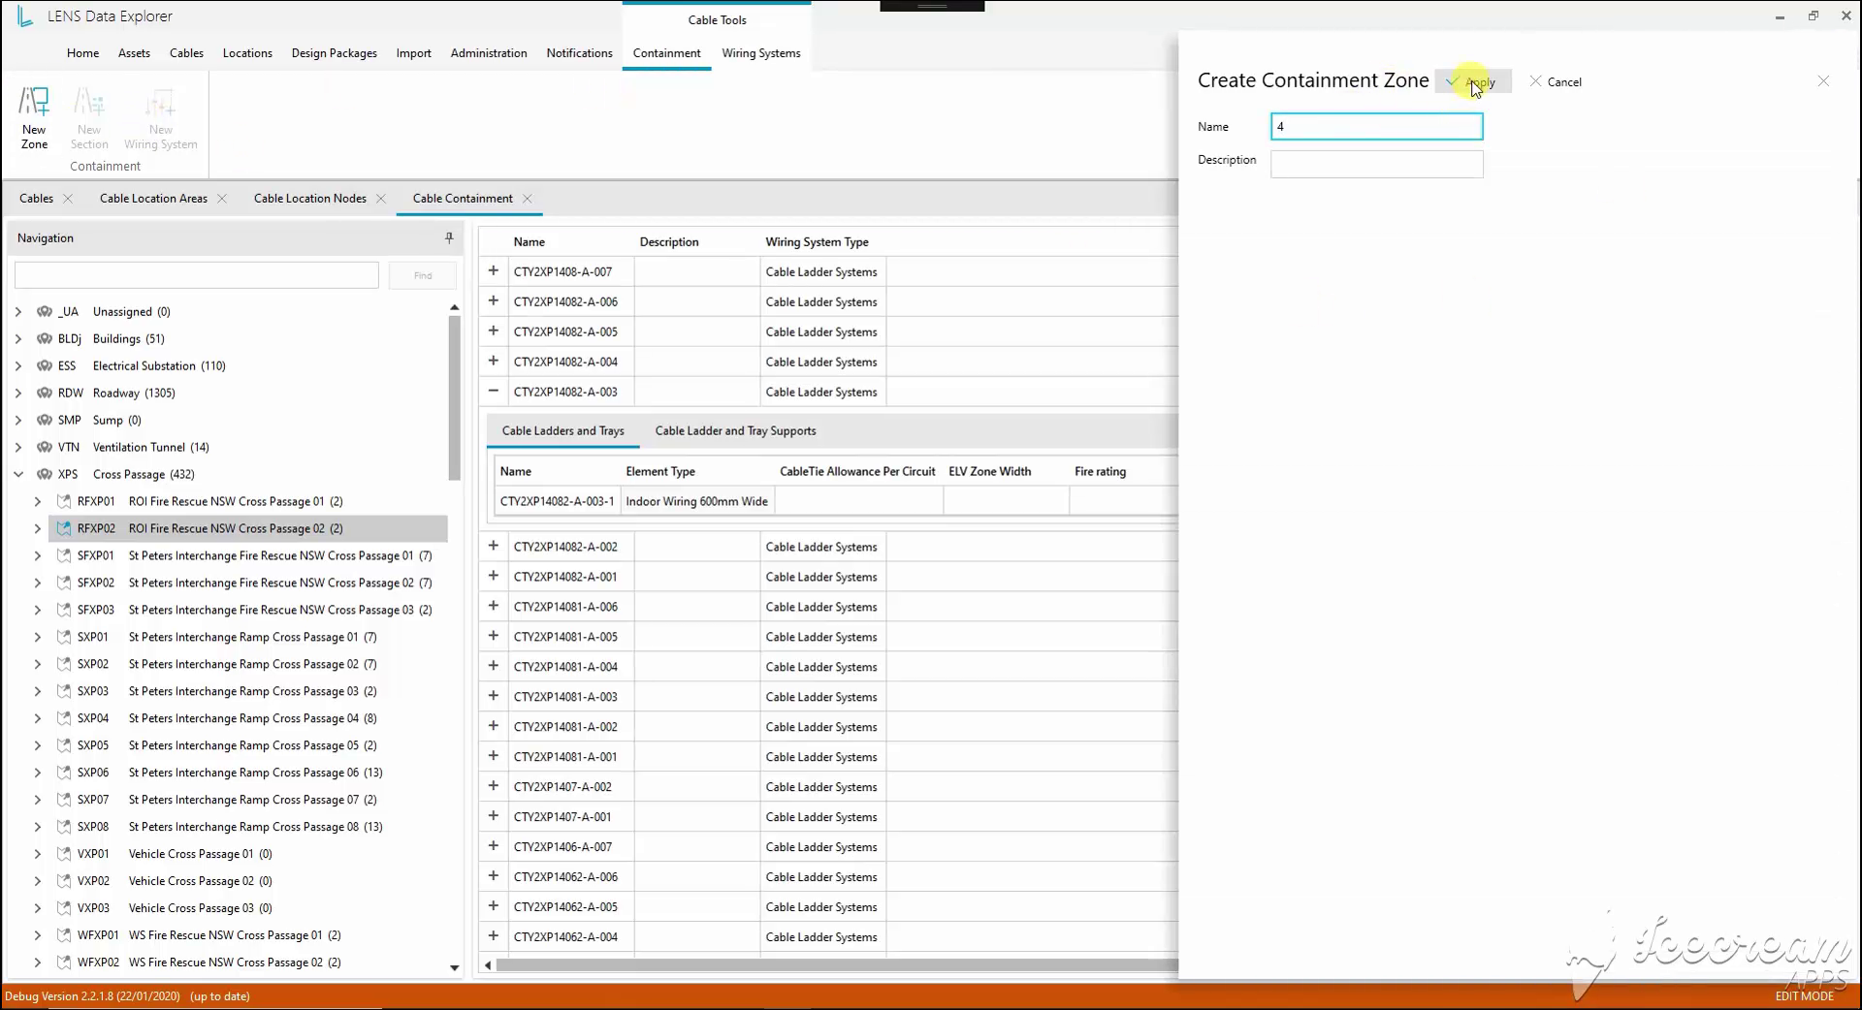1862x1010 pixels.
Task: Close the Create Containment Zone panel
Action: pyautogui.click(x=1823, y=81)
